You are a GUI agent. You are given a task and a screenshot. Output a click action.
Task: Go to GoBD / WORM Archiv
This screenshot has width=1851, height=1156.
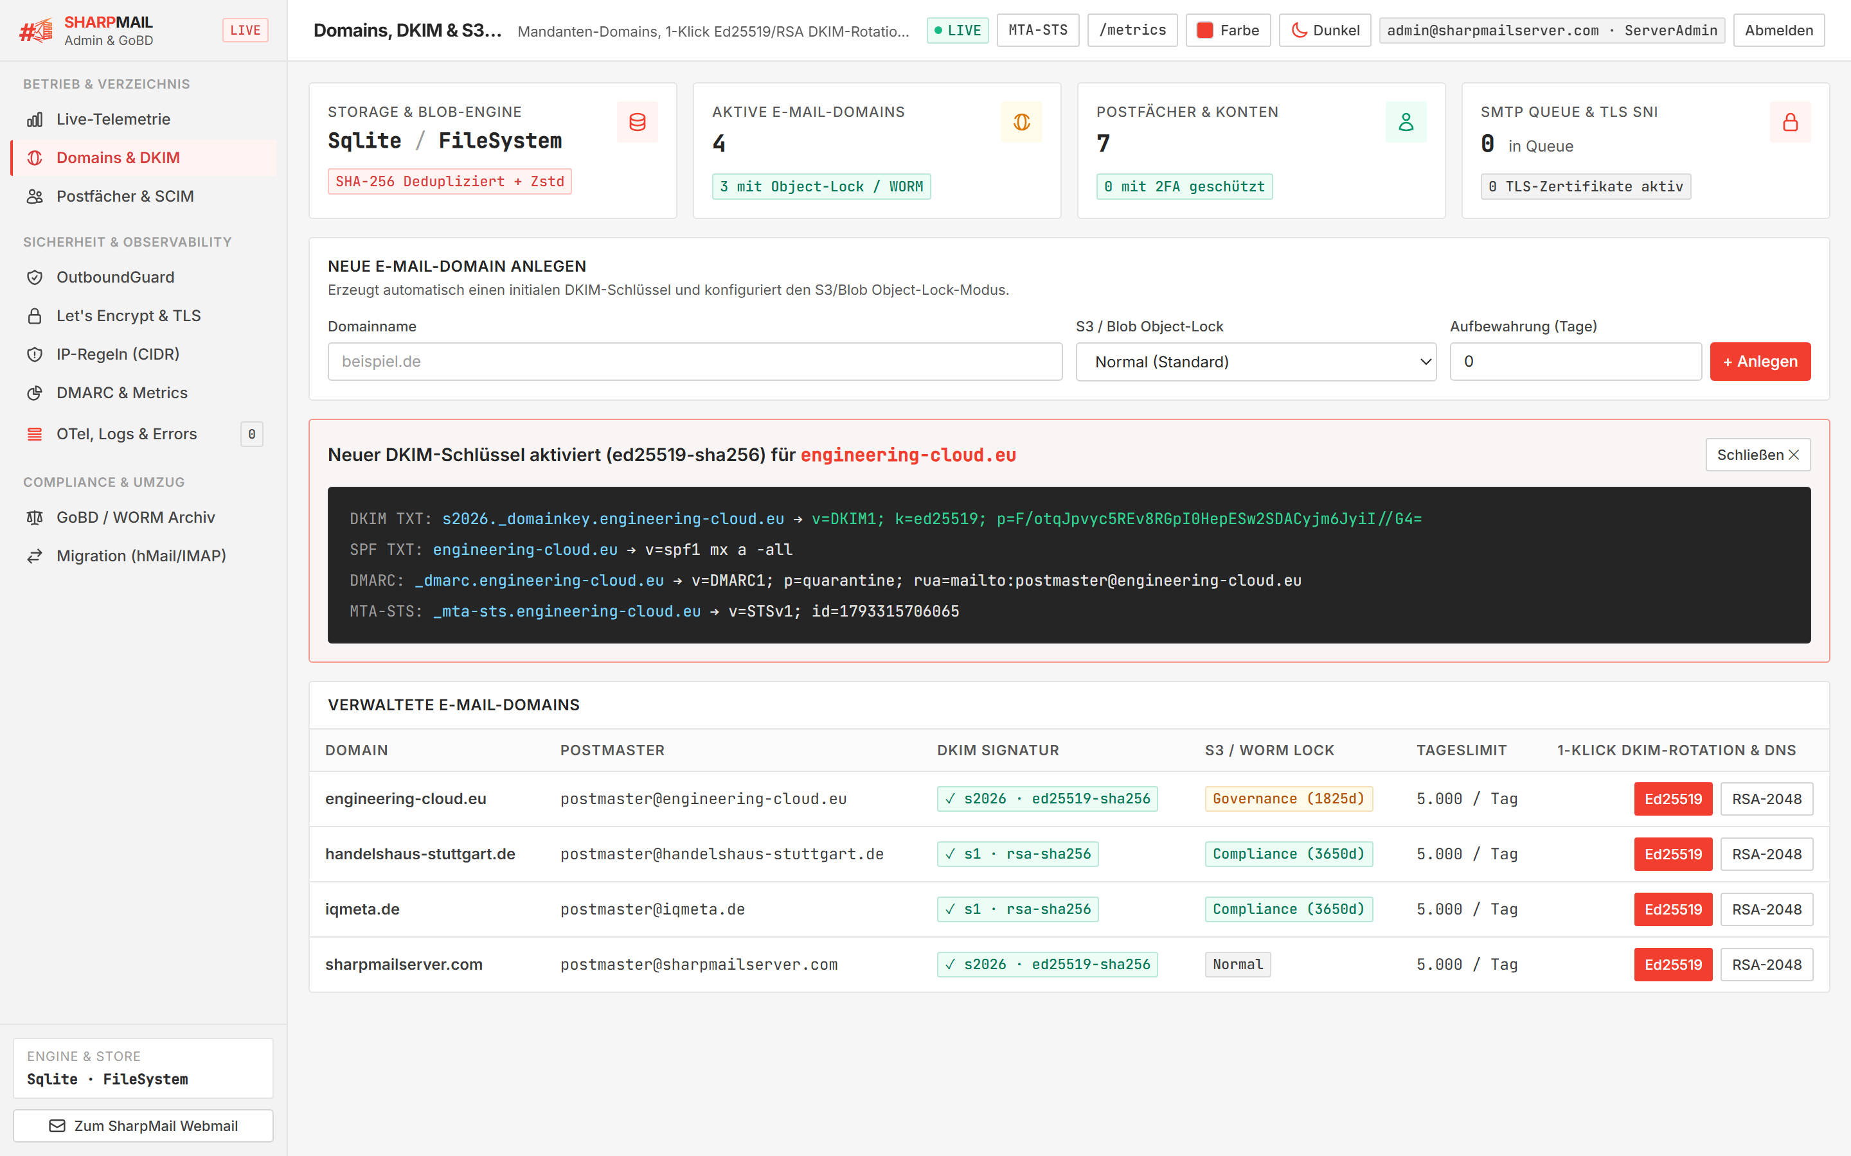coord(144,518)
